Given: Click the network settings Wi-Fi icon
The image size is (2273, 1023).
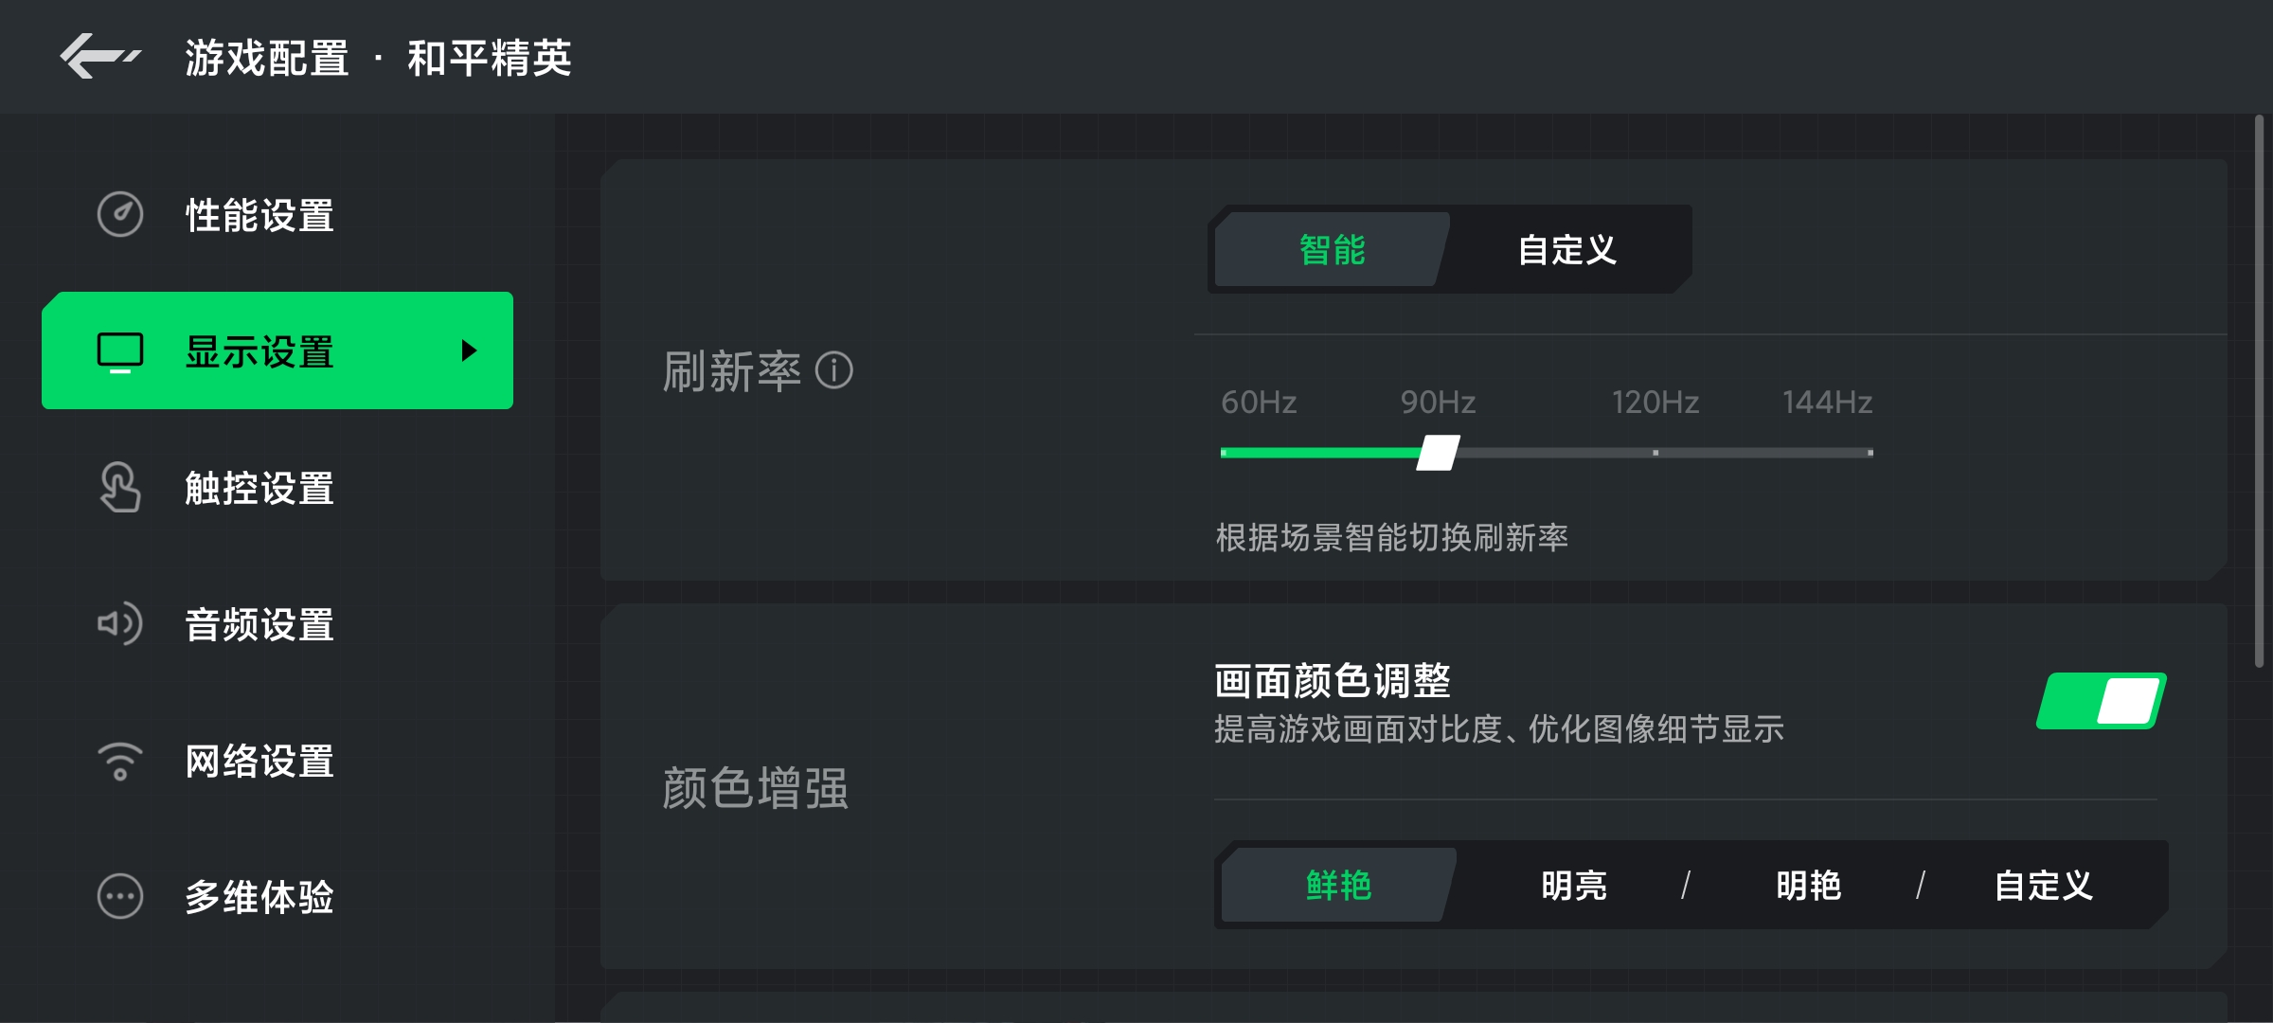Looking at the screenshot, I should click(x=120, y=761).
